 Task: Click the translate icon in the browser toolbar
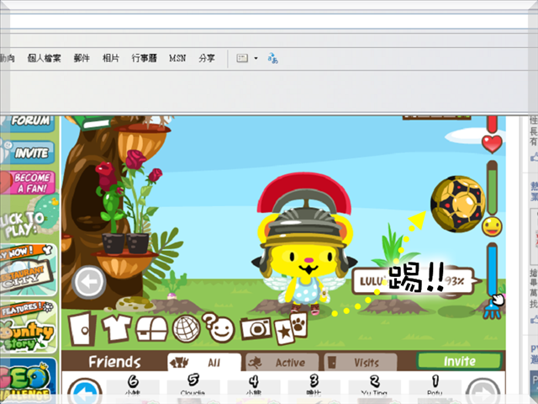click(x=272, y=58)
